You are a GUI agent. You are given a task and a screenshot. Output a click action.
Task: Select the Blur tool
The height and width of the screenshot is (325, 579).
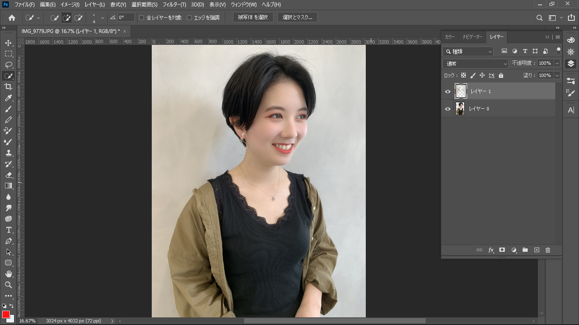[8, 197]
